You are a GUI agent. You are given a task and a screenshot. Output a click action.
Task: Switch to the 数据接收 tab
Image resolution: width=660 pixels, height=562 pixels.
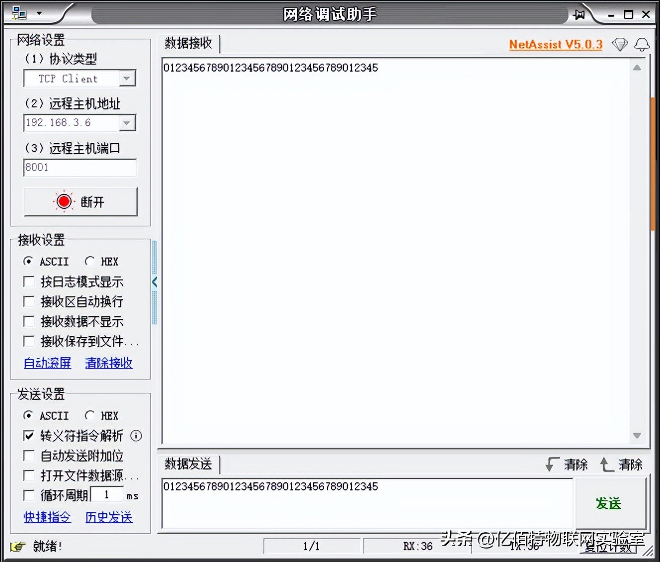click(189, 44)
